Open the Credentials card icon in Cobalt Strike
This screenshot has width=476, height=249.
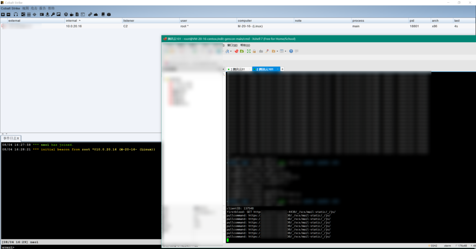point(42,14)
